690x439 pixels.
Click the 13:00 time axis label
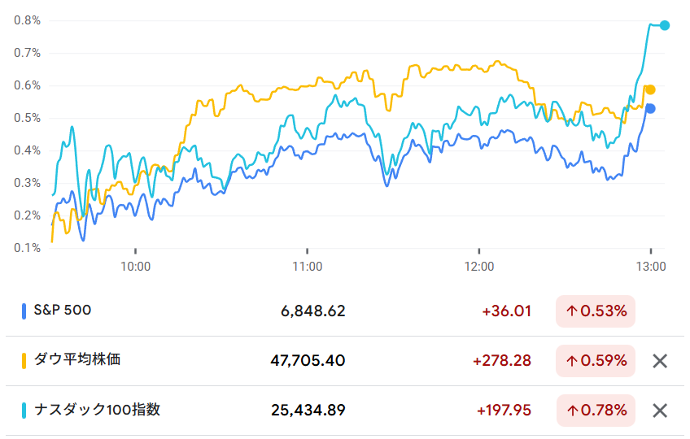pyautogui.click(x=651, y=266)
